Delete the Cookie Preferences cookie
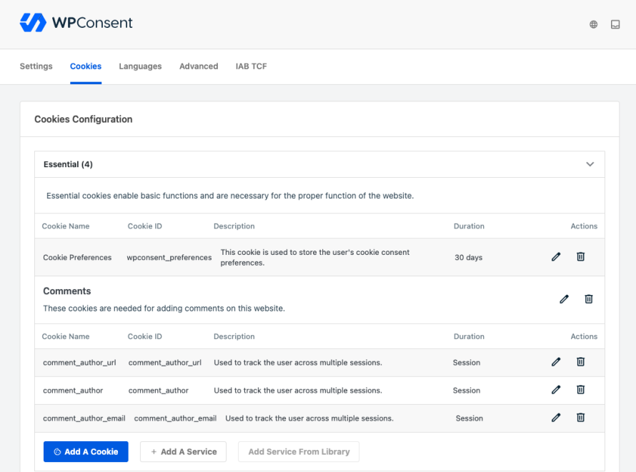 point(580,256)
